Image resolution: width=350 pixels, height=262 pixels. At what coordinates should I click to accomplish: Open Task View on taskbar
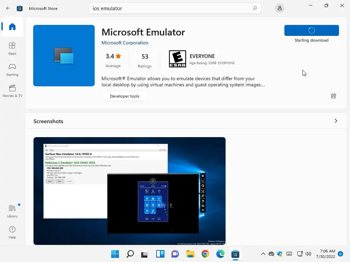click(145, 254)
